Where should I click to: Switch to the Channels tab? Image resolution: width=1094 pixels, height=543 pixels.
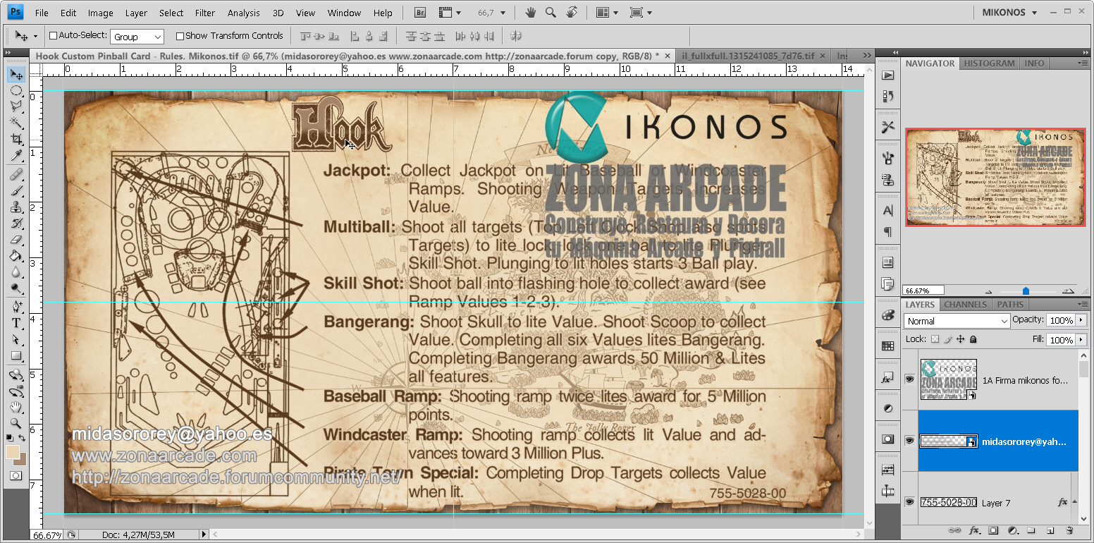point(965,304)
